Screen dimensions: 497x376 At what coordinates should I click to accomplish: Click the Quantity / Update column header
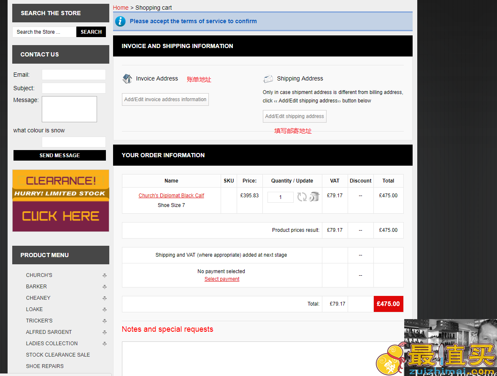pyautogui.click(x=292, y=181)
